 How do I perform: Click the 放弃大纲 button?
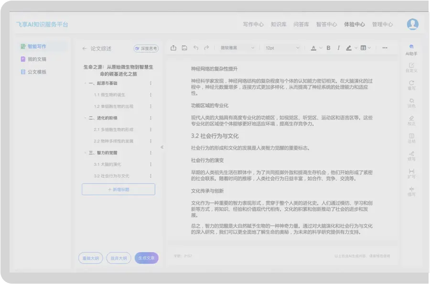(x=118, y=258)
